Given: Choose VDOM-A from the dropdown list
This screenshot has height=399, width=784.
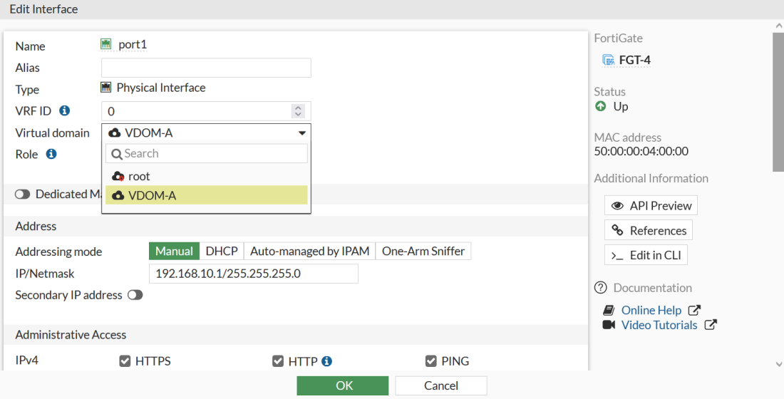Looking at the screenshot, I should coord(207,195).
